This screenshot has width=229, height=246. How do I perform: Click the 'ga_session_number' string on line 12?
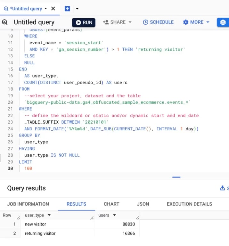pyautogui.click(x=81, y=49)
